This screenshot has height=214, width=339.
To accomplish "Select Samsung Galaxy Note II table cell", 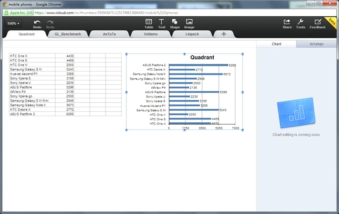I will pyautogui.click(x=32, y=105).
